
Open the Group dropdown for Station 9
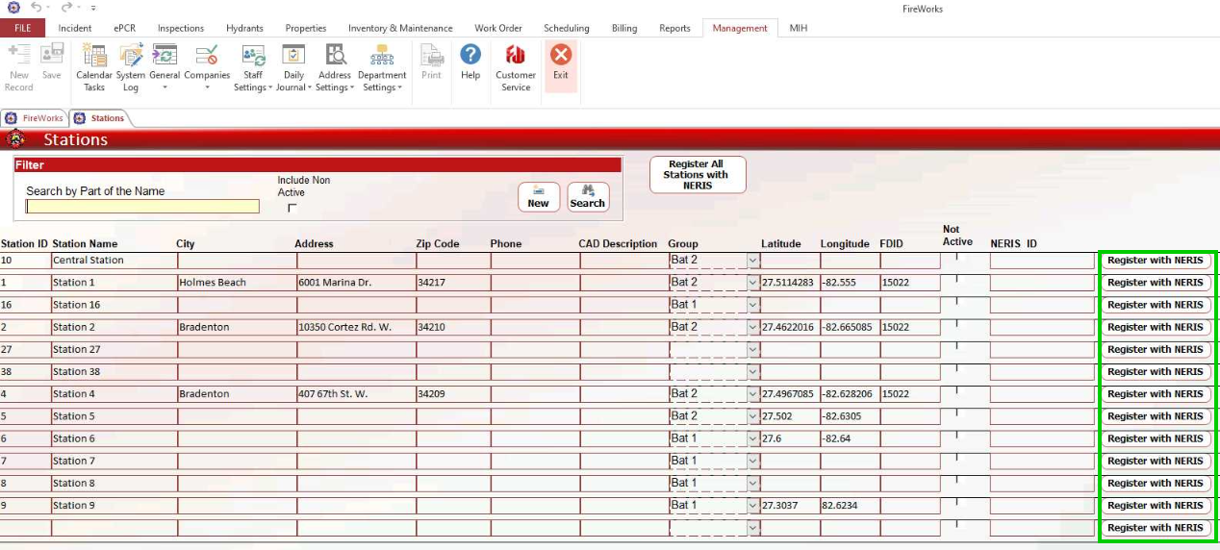tap(752, 506)
